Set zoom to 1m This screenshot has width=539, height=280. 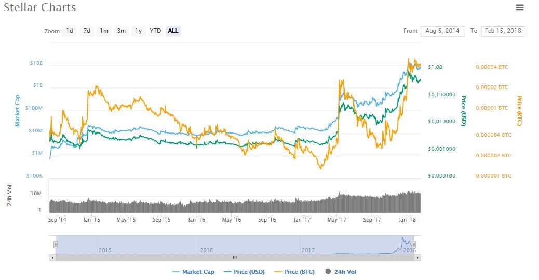click(x=104, y=31)
